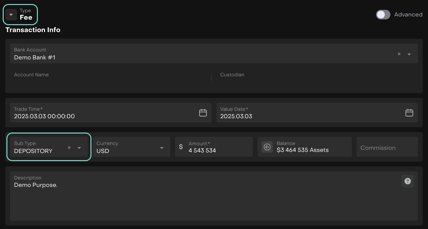This screenshot has width=428, height=229.
Task: Click the Amount input field
Action: [217, 150]
